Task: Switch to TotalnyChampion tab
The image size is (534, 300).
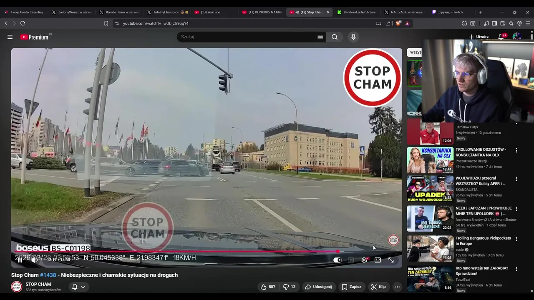Action: (166, 12)
